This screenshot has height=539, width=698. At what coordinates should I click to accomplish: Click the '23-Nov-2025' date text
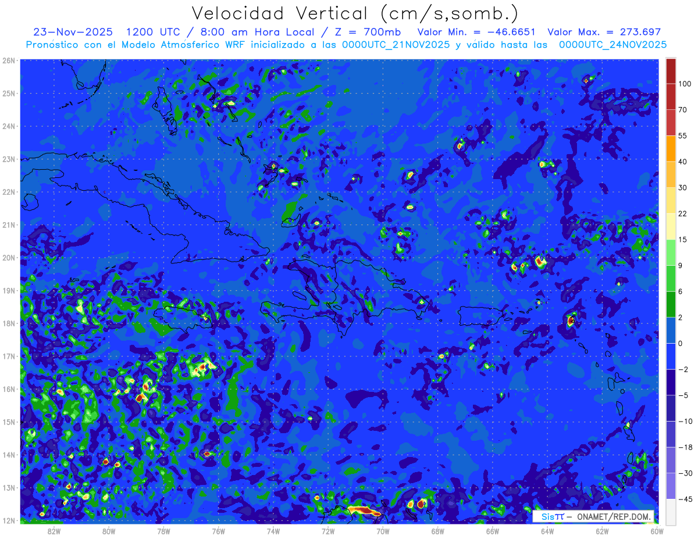[73, 32]
